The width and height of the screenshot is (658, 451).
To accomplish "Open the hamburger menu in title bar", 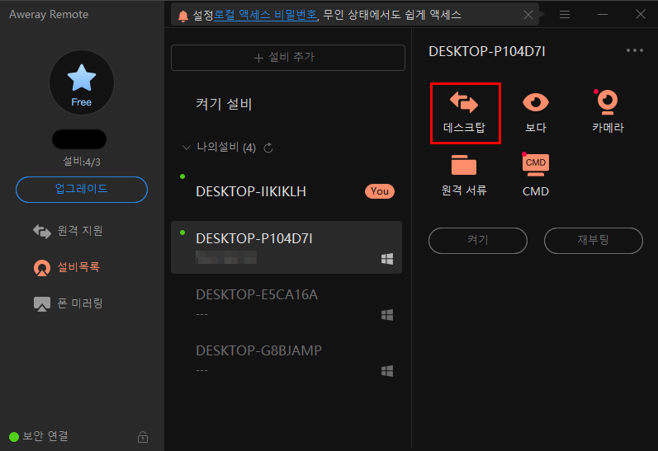I will point(565,15).
